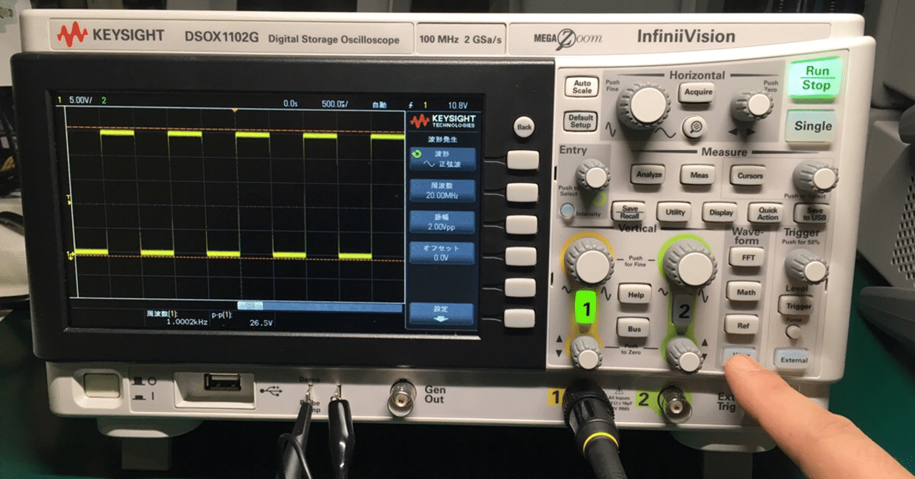Push the Default Setup key
This screenshot has height=479, width=915.
tap(580, 121)
